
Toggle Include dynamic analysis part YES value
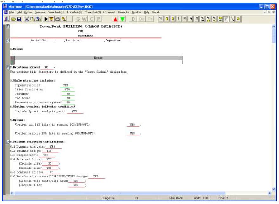pos(75,111)
